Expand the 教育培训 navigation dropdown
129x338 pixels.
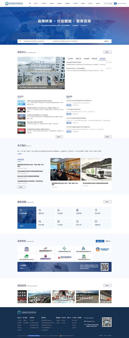[x=60, y=4]
